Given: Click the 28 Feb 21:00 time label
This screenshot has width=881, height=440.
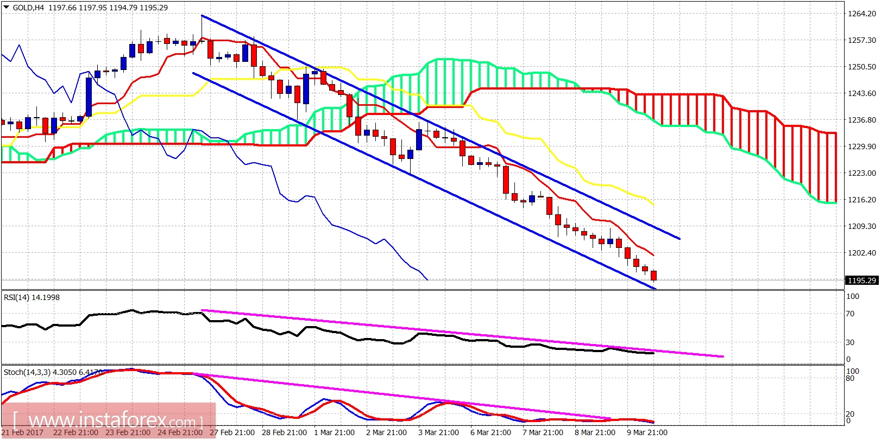Looking at the screenshot, I should (x=284, y=432).
